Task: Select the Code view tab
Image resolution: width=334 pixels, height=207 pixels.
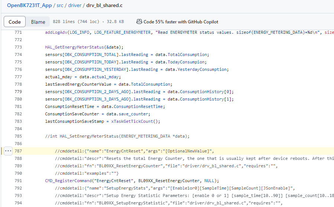Action: coord(15,22)
